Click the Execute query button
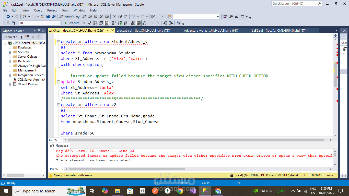Image resolution: width=349 pixels, height=196 pixels. pyautogui.click(x=72, y=23)
